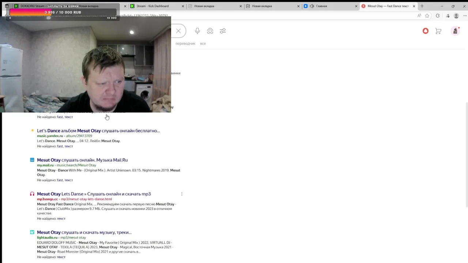
Task: Open Mesut Otay слушать и скачать музыку result
Action: click(x=84, y=232)
